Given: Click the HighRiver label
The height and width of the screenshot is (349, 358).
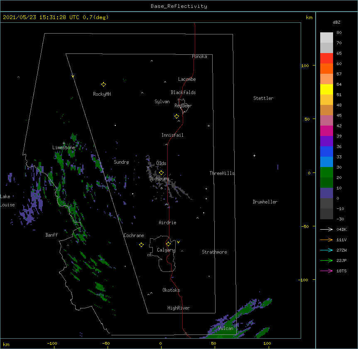Looking at the screenshot, I should pyautogui.click(x=179, y=308).
